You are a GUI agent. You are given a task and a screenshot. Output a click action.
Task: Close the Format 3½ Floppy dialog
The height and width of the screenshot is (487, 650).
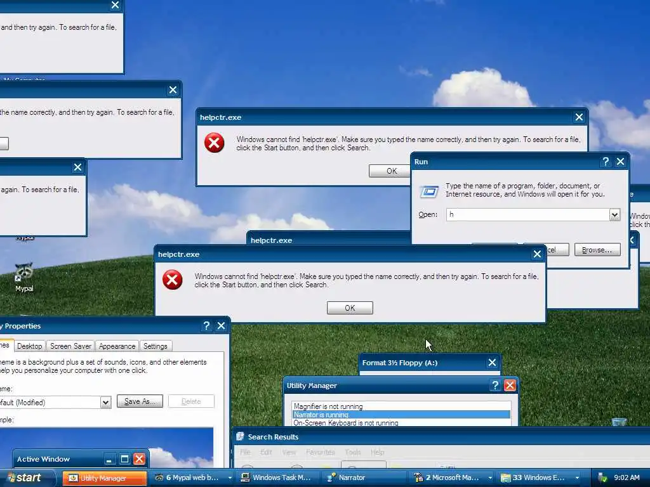492,363
